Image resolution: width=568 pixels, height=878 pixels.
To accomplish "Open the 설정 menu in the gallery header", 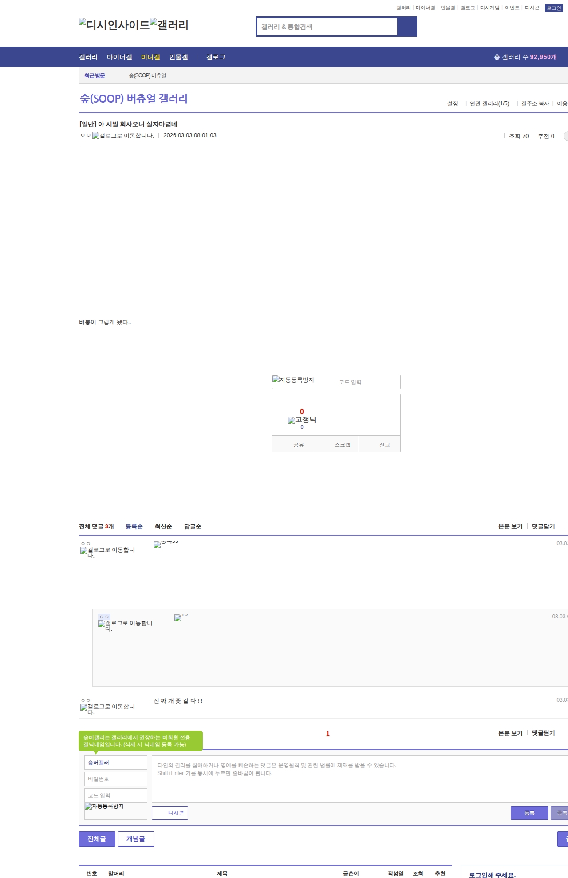I will pos(452,103).
